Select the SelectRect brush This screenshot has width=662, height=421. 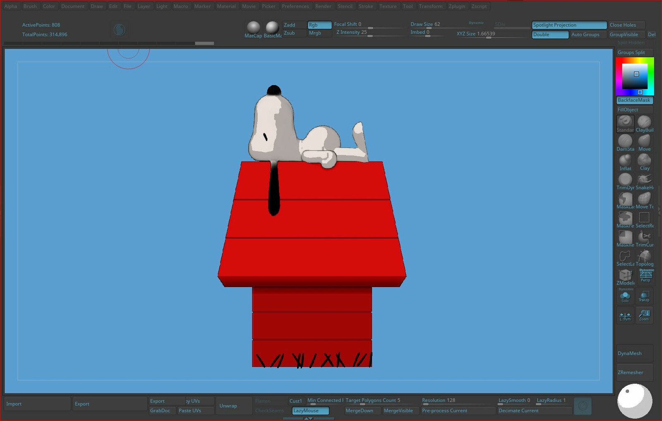click(644, 219)
